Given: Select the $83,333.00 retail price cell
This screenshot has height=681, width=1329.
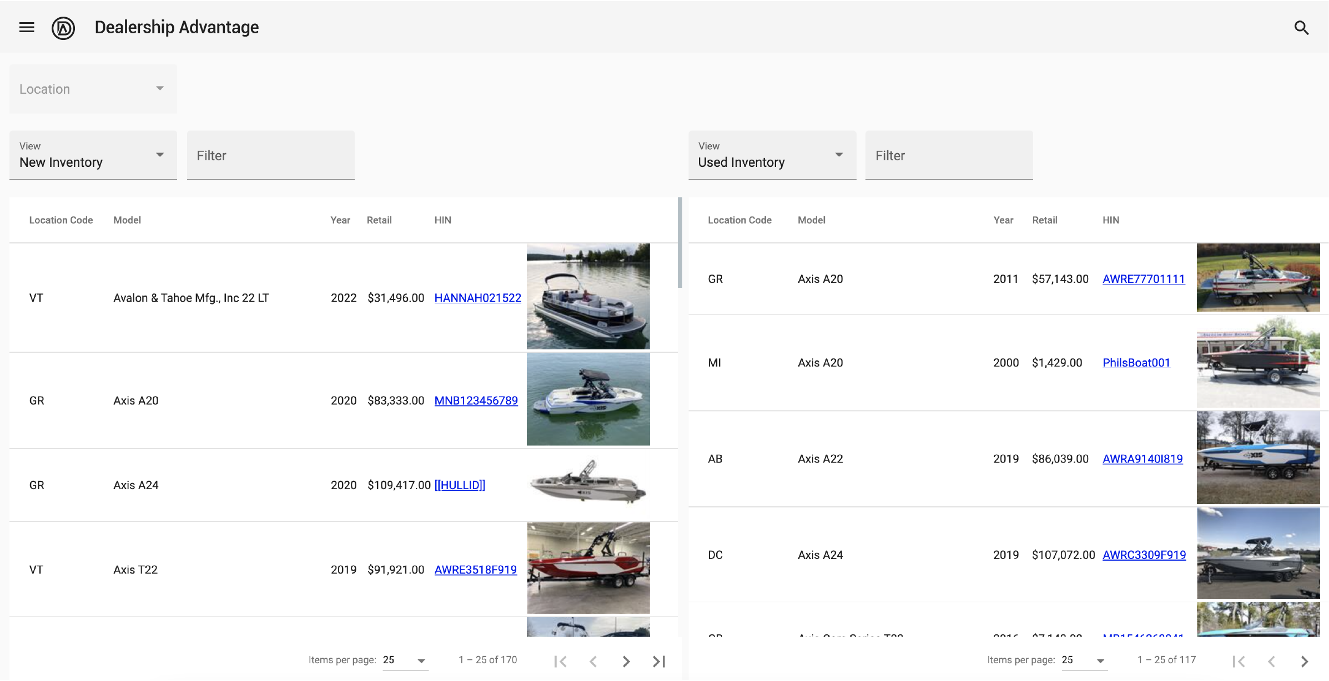Looking at the screenshot, I should click(x=396, y=400).
